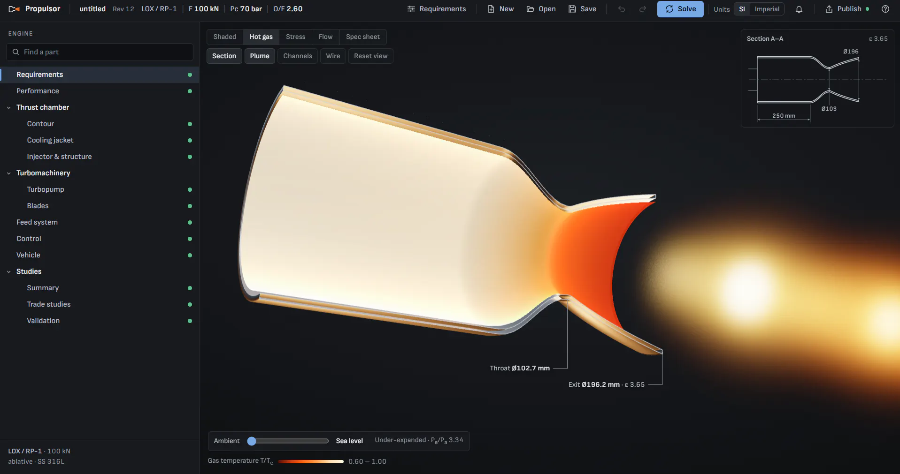Image resolution: width=900 pixels, height=474 pixels.
Task: Click the Propulsor rocket logo icon
Action: (x=14, y=9)
